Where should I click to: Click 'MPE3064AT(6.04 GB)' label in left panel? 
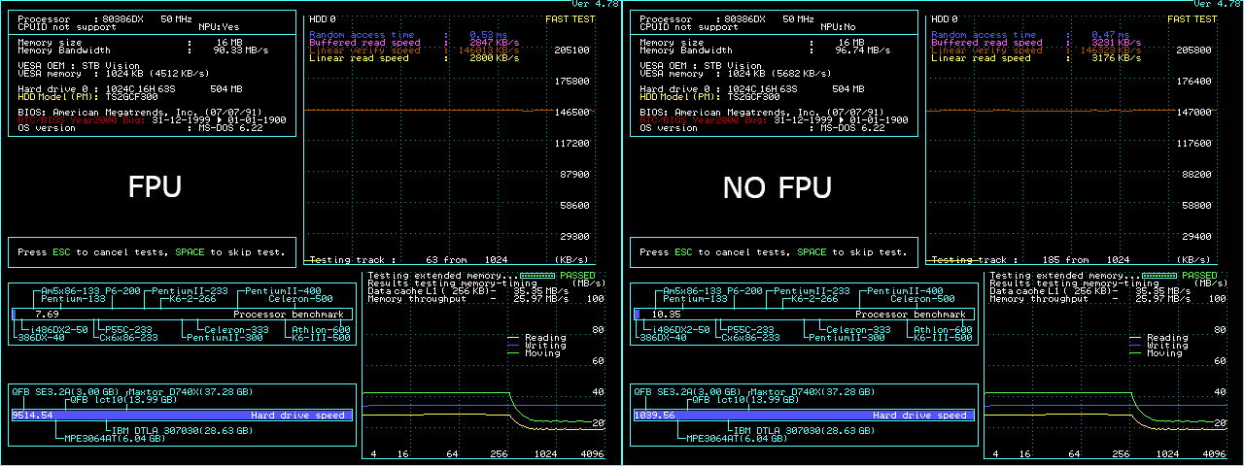pyautogui.click(x=117, y=438)
